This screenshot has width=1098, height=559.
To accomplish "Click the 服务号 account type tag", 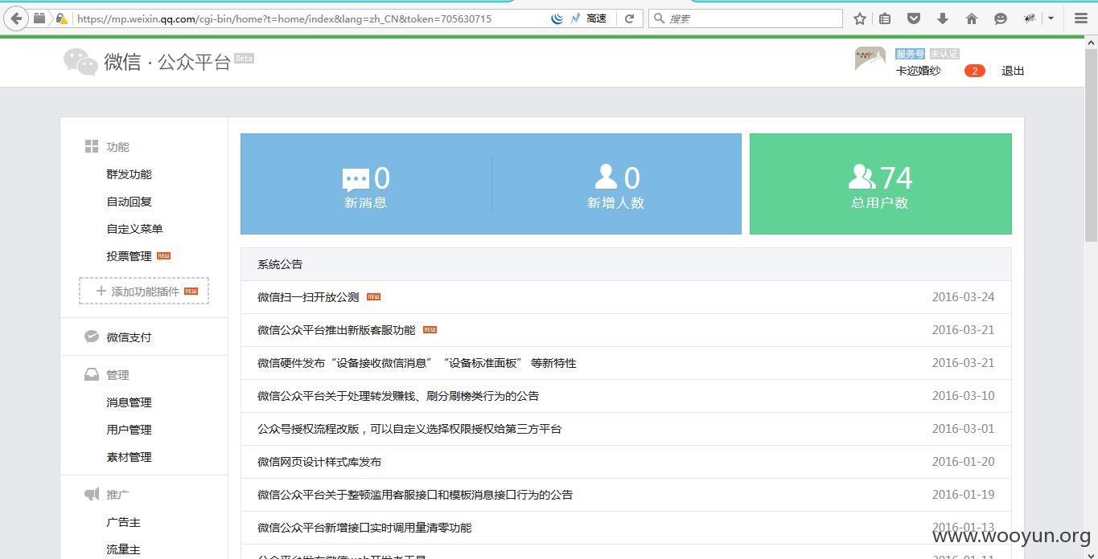I will pyautogui.click(x=910, y=54).
